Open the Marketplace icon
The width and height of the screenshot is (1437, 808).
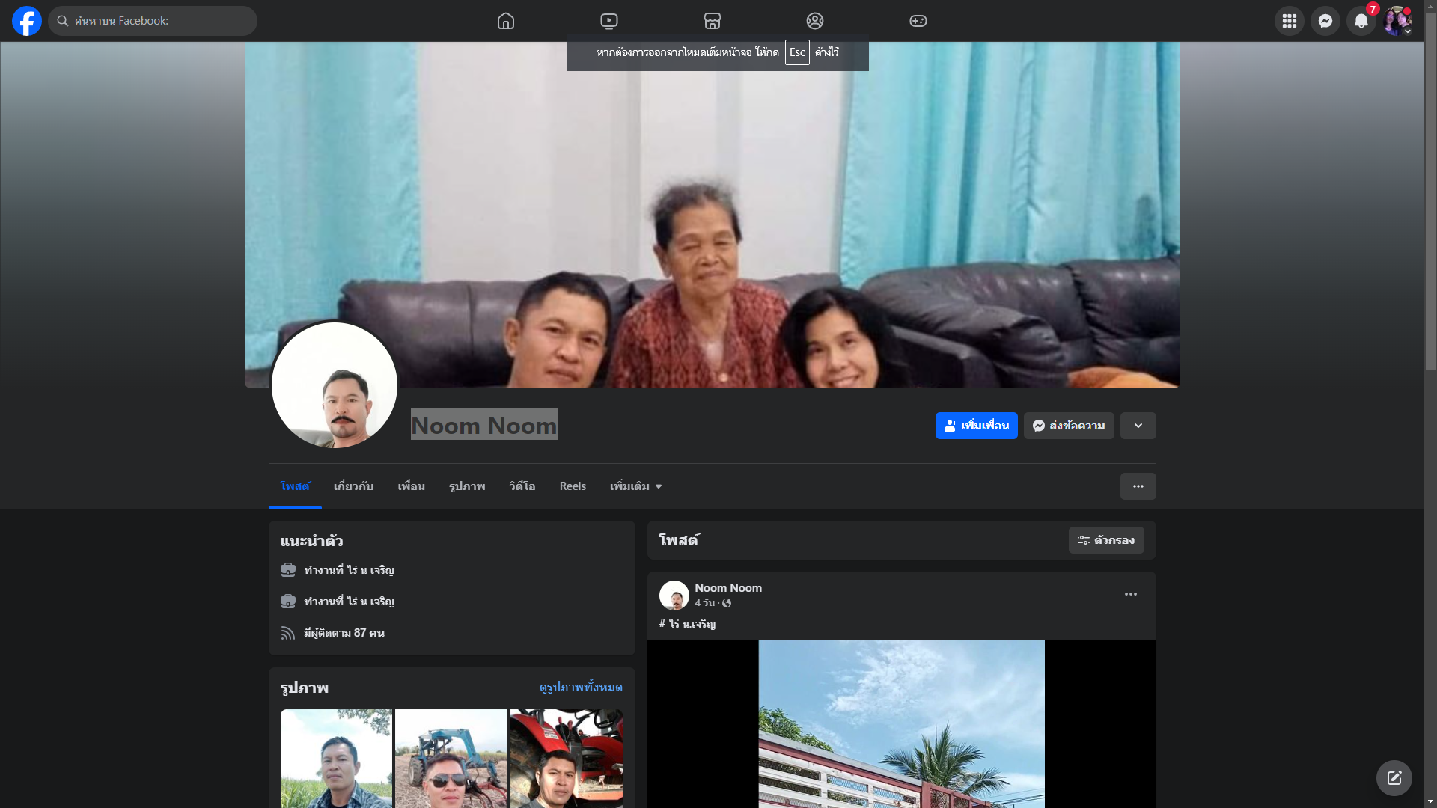coord(713,21)
